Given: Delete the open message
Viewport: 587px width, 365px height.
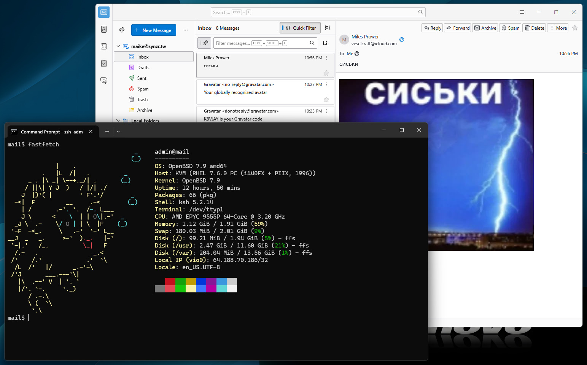Looking at the screenshot, I should [x=534, y=28].
